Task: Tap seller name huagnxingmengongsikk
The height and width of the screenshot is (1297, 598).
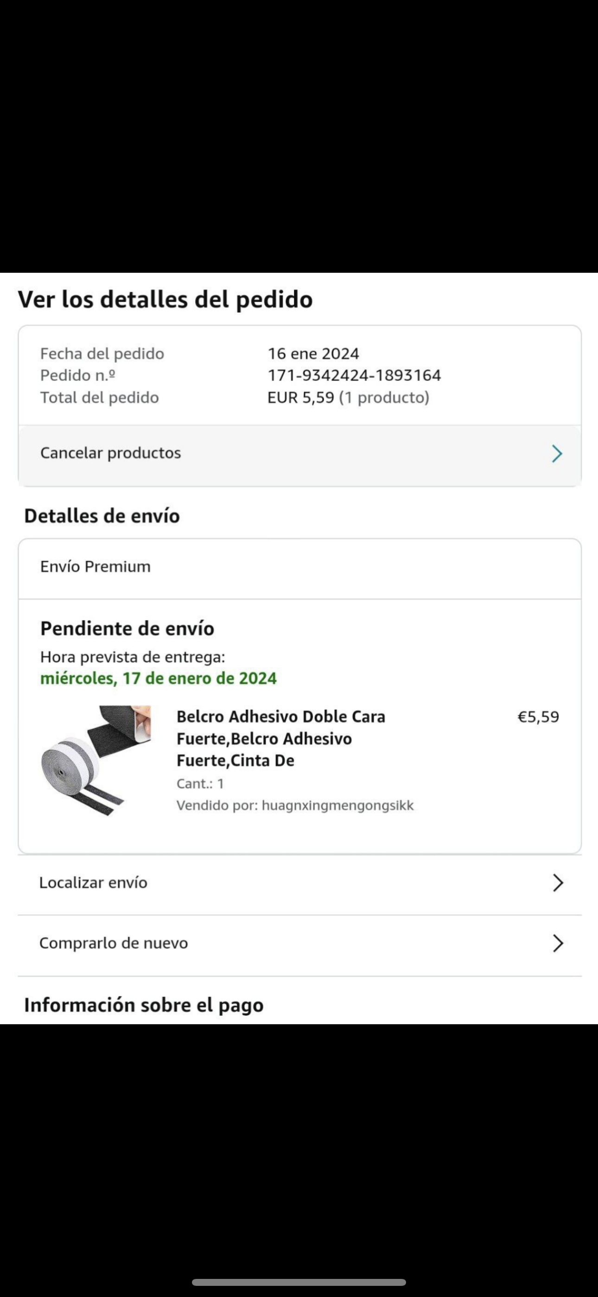Action: point(338,806)
